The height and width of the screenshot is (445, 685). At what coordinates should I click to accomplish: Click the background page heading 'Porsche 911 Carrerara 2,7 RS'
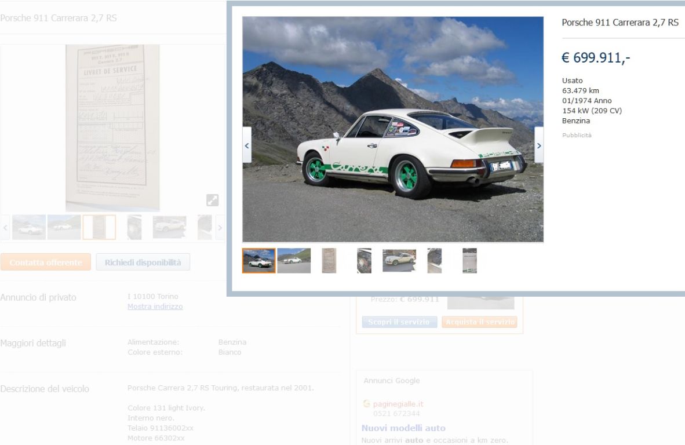pos(59,18)
